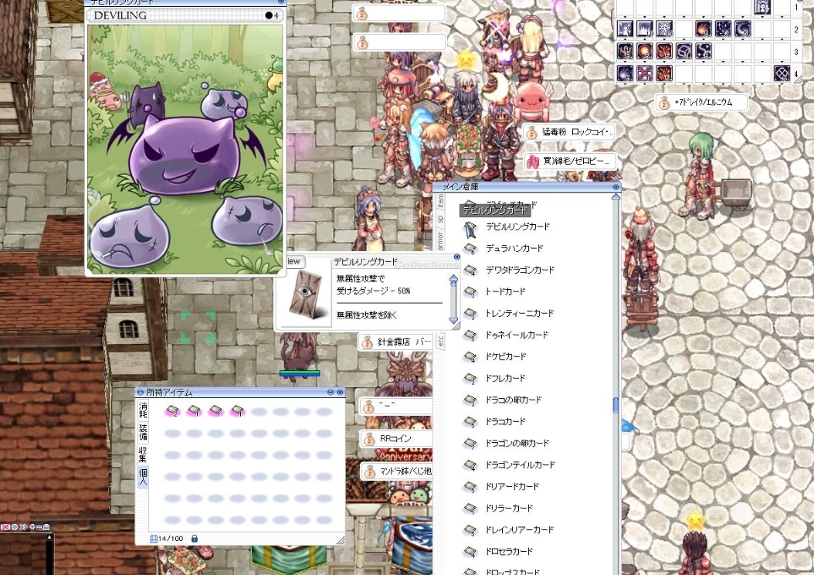Click the card description scroll-down arrow

click(453, 320)
